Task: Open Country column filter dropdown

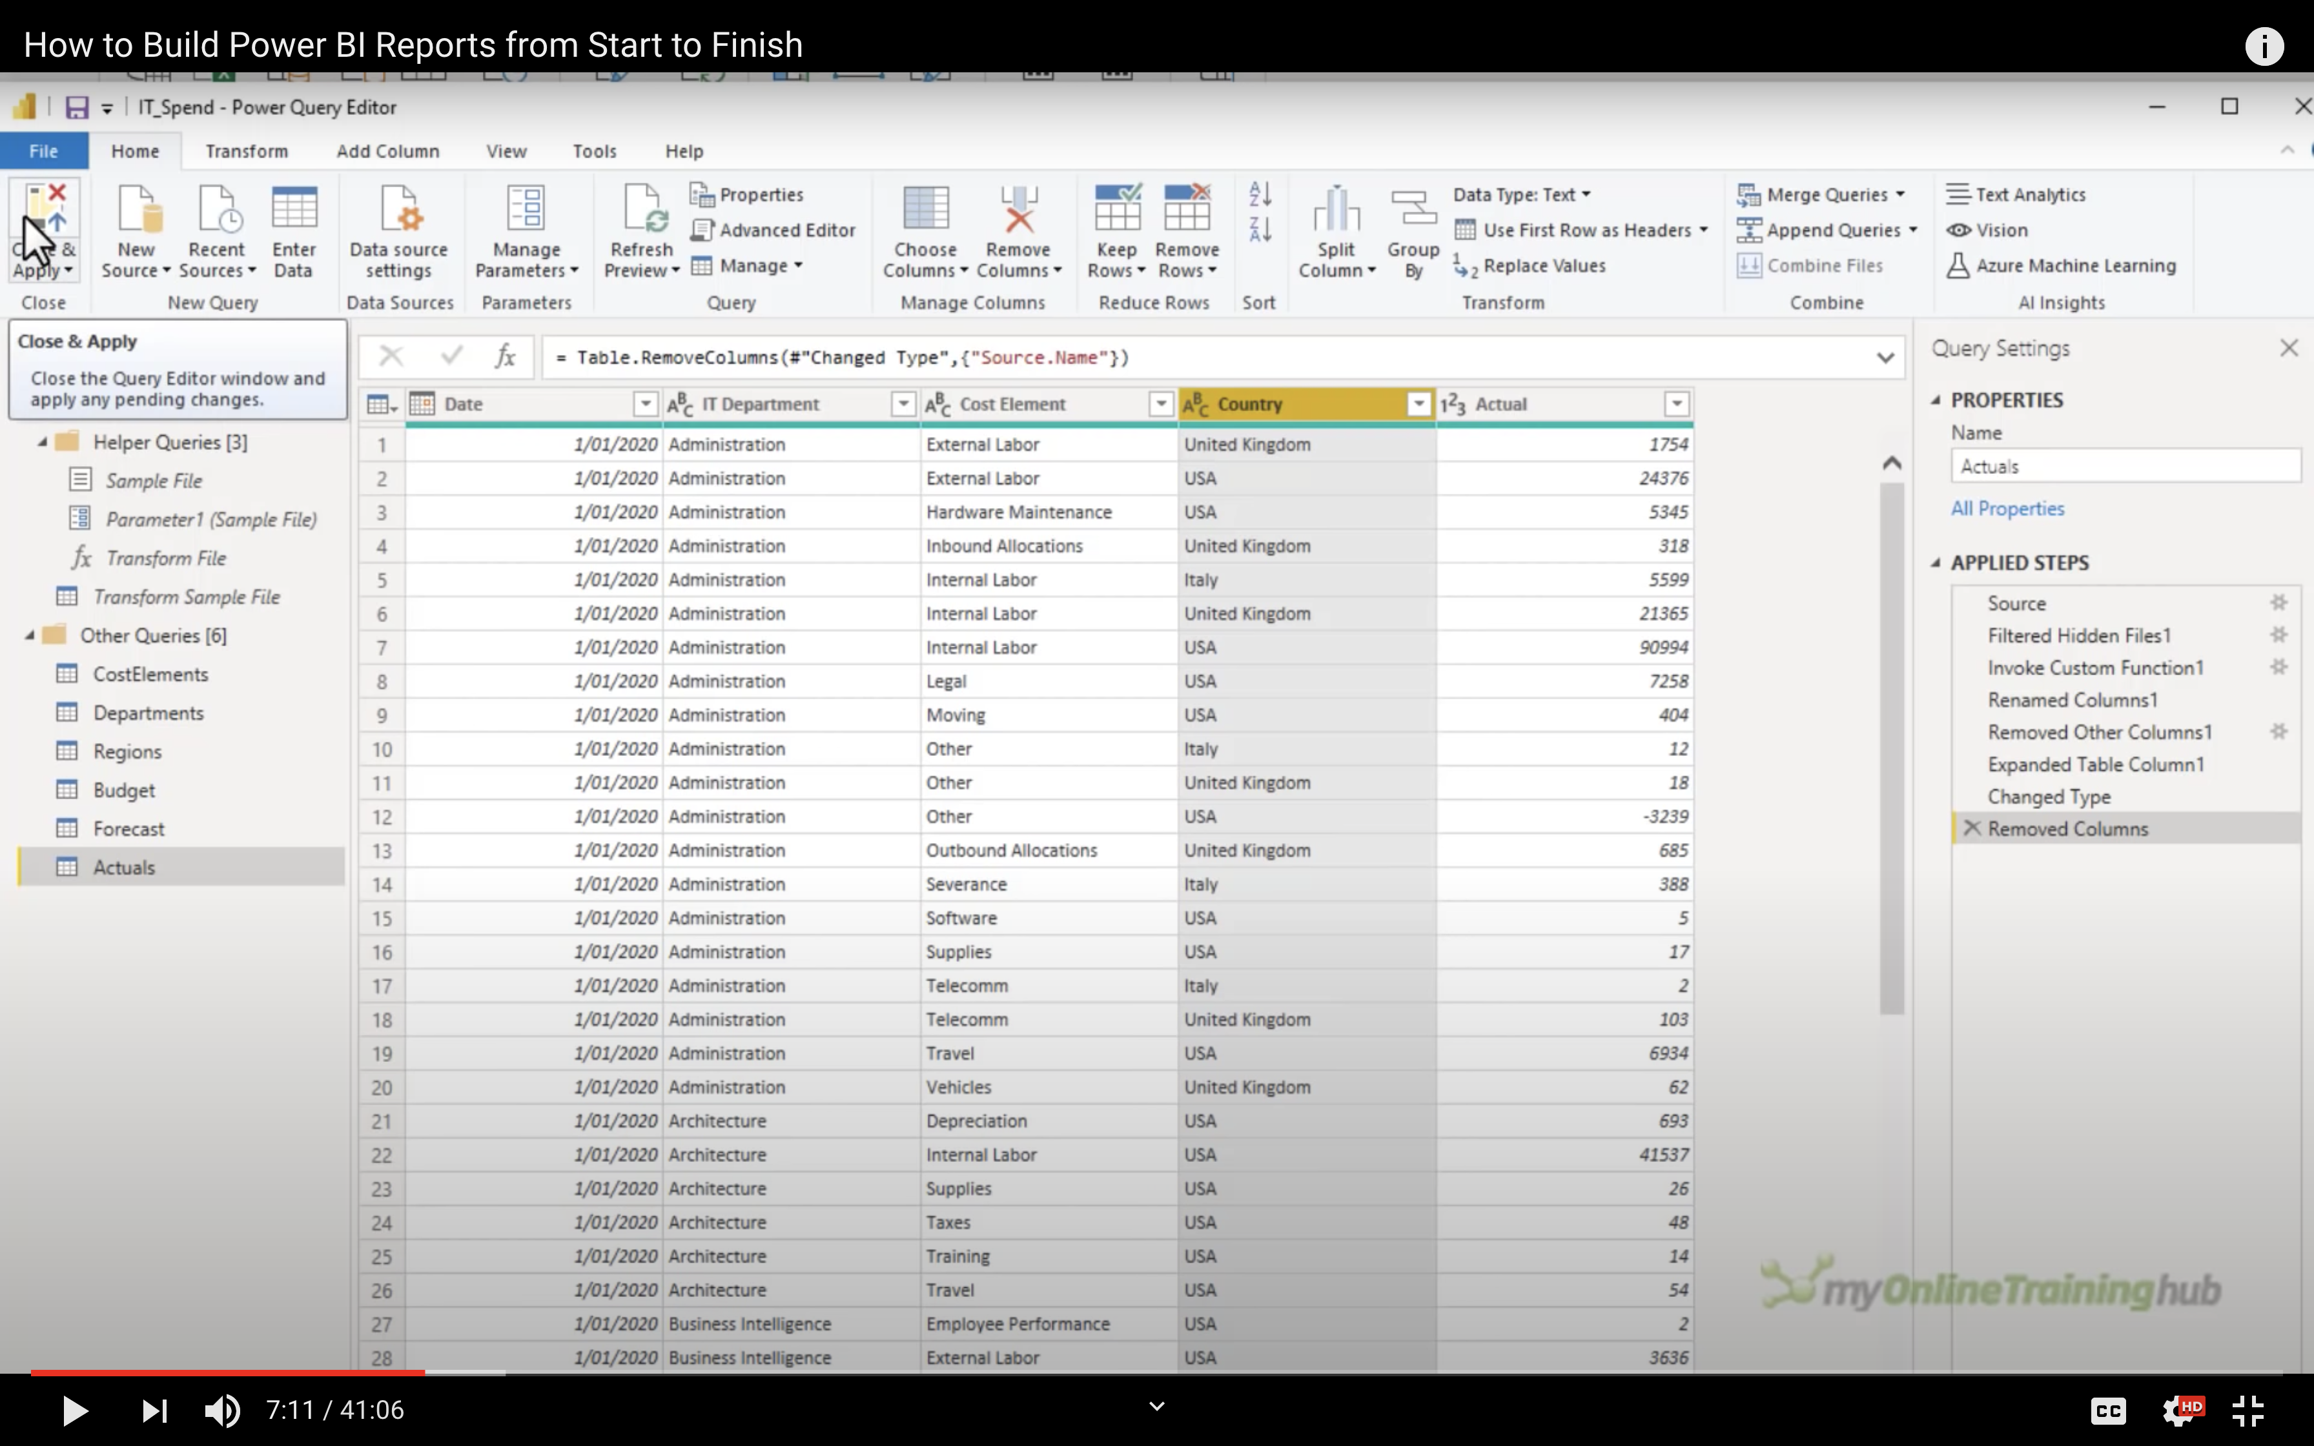Action: tap(1418, 405)
